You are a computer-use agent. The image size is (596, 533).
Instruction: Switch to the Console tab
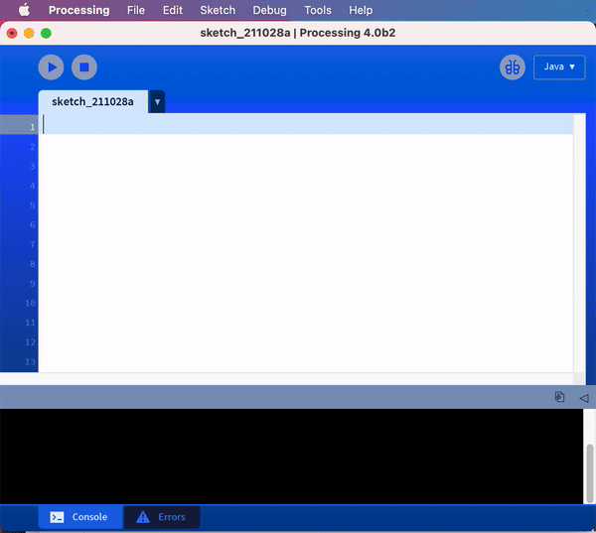point(80,517)
